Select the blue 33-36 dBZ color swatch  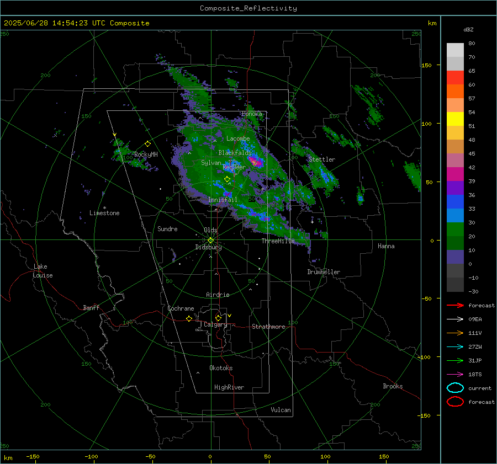[455, 201]
